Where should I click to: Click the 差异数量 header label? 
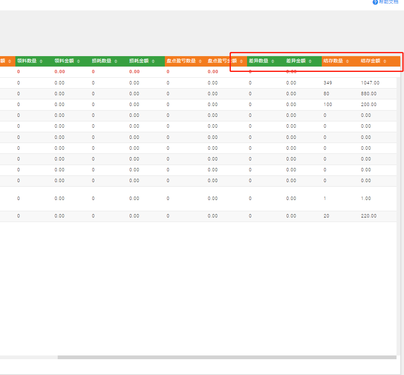point(258,61)
